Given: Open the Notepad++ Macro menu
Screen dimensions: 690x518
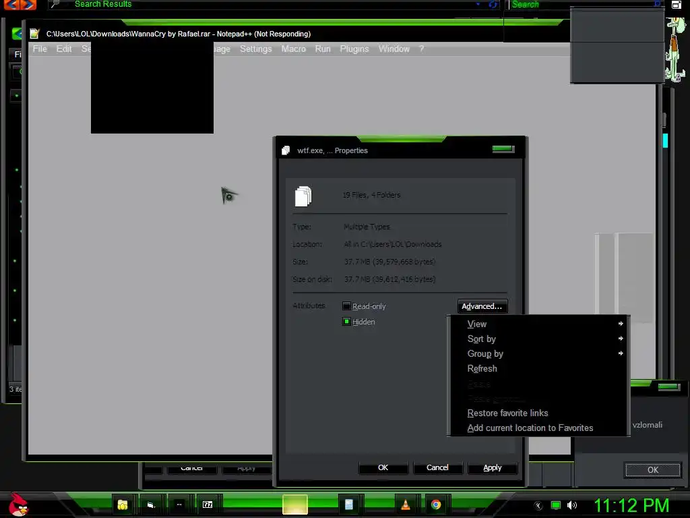Looking at the screenshot, I should 294,49.
